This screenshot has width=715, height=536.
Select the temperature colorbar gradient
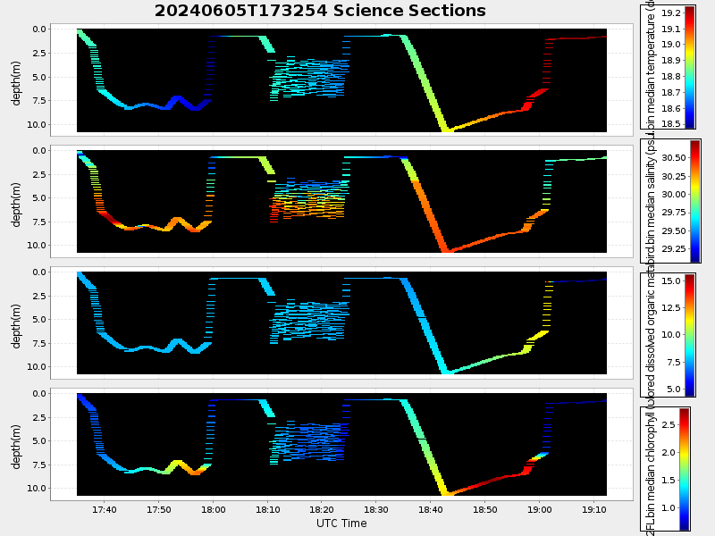point(689,67)
